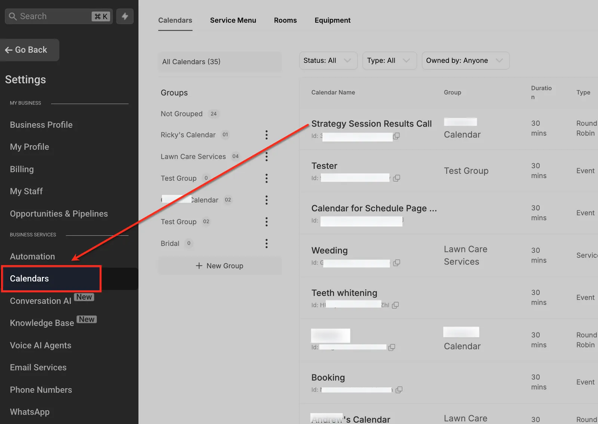Viewport: 598px width, 424px height.
Task: Open Email Services settings
Action: (38, 367)
